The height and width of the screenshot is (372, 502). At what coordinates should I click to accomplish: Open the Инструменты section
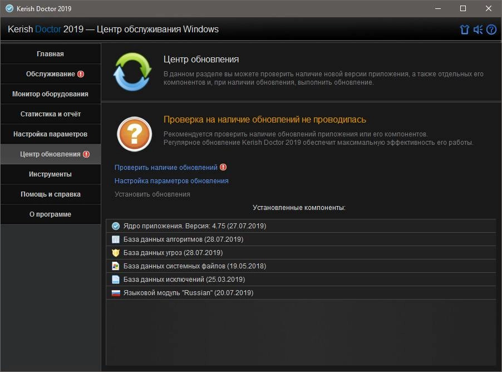click(x=51, y=174)
